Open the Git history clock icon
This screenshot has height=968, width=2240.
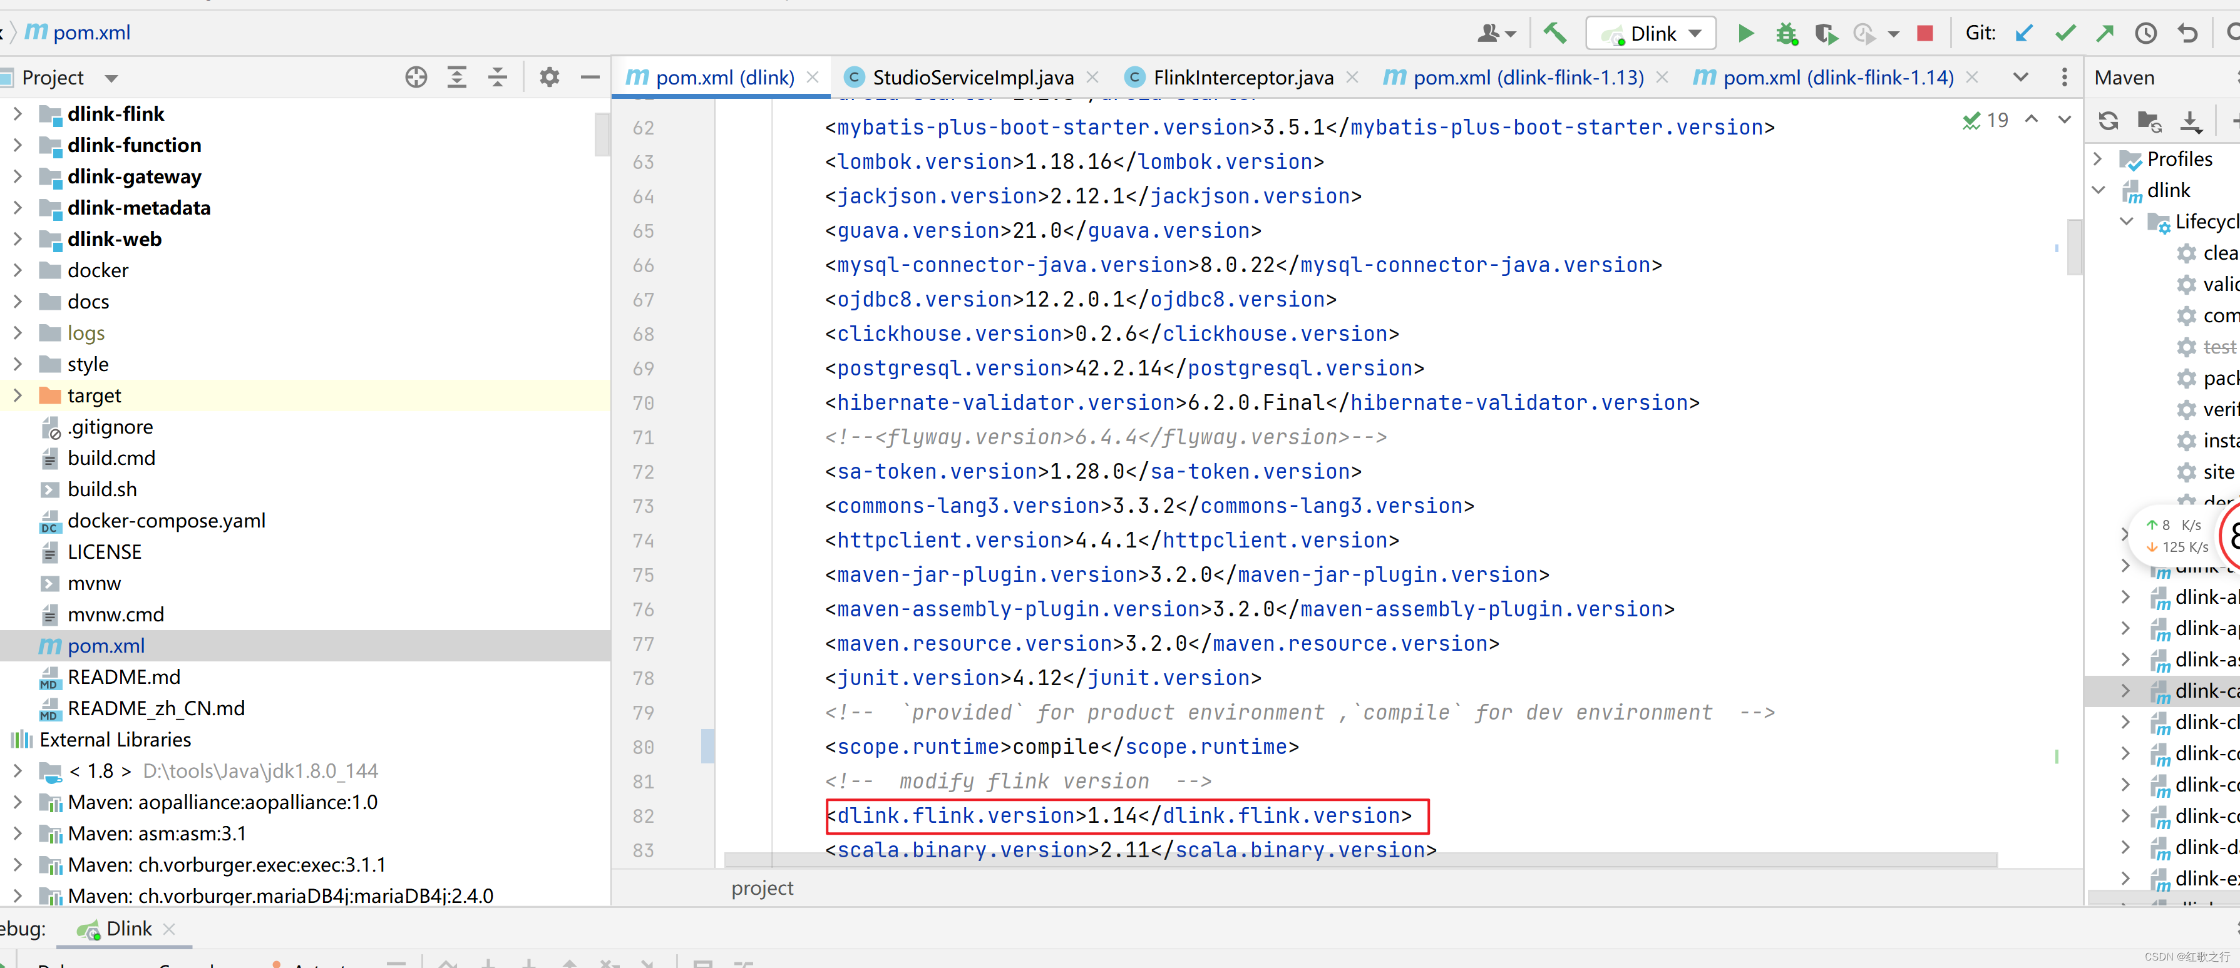tap(2145, 34)
